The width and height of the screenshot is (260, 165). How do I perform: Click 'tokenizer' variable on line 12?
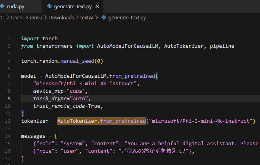tap(34, 121)
